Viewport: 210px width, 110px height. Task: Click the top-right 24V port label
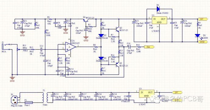click(203, 19)
